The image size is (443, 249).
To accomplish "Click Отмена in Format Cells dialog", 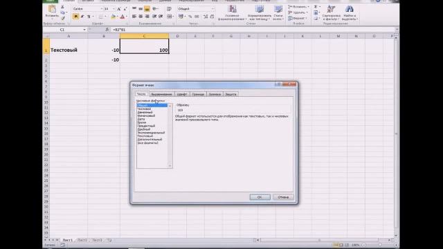I will (x=283, y=197).
